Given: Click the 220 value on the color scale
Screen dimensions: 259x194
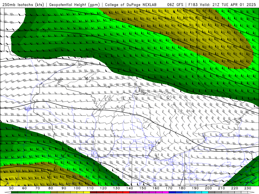Looking at the screenshot, I should [234, 188].
